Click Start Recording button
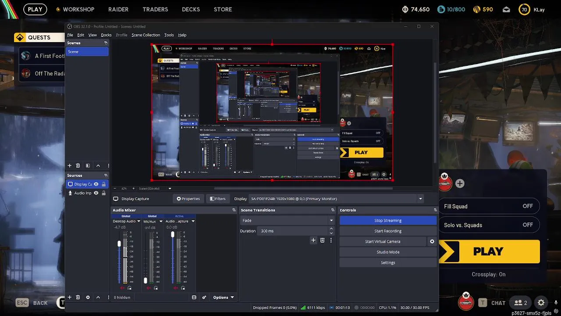This screenshot has height=316, width=561. coord(388,231)
